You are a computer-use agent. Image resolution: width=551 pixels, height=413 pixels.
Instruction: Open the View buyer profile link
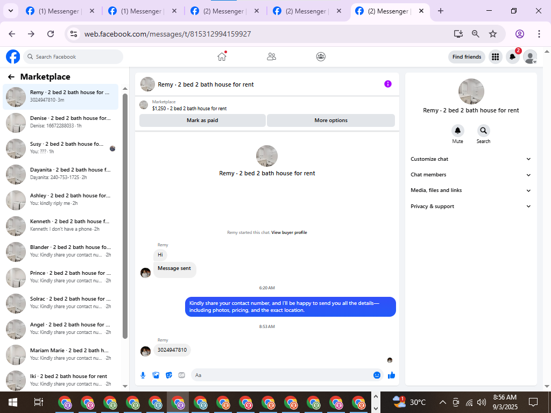(x=289, y=232)
